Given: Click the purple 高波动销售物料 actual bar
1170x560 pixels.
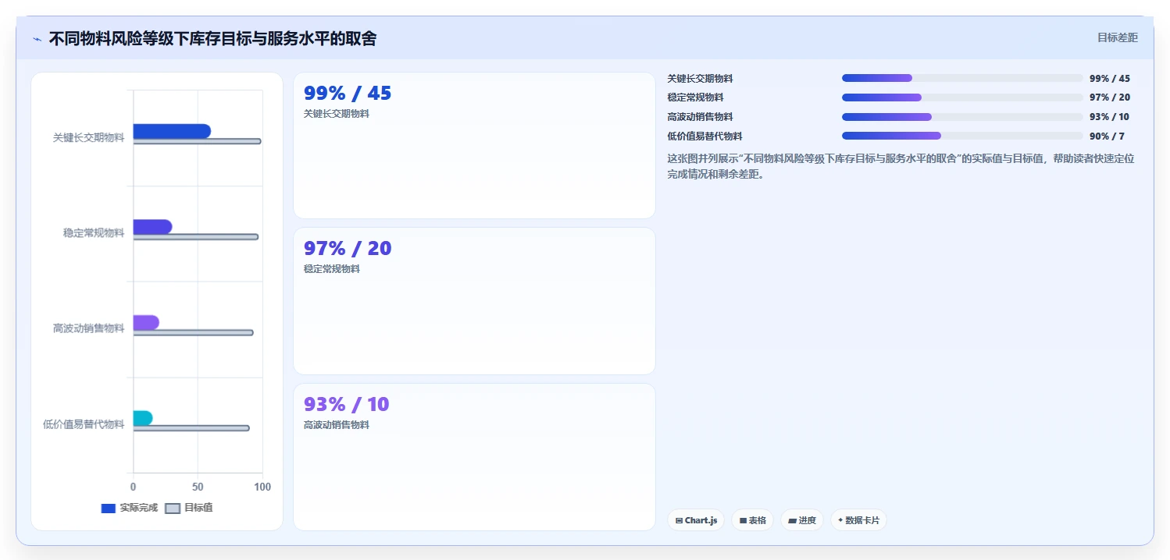Looking at the screenshot, I should (x=146, y=322).
